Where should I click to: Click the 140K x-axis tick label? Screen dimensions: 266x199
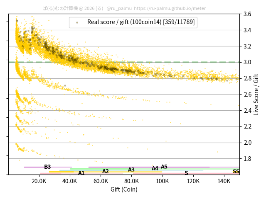click(224, 181)
